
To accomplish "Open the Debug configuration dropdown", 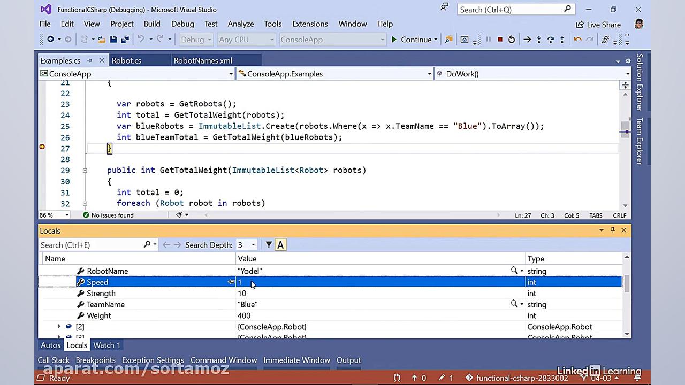I will click(x=196, y=40).
